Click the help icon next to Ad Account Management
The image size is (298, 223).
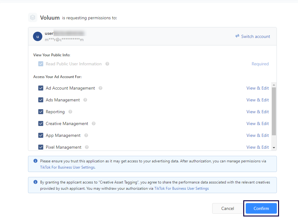click(100, 88)
